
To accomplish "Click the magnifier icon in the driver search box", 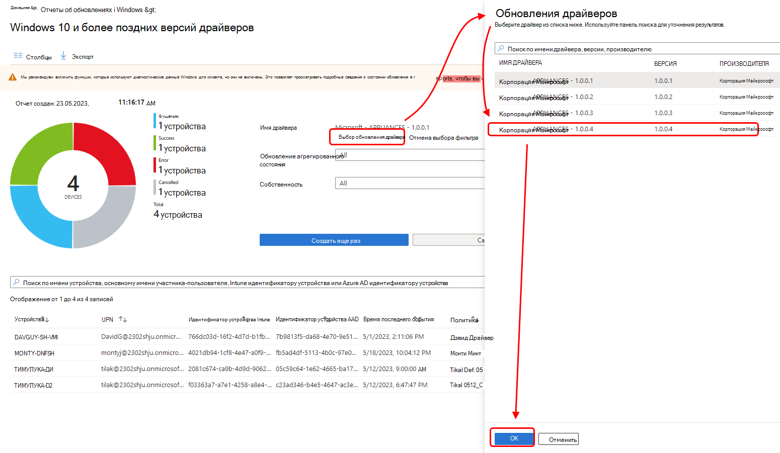I will pyautogui.click(x=501, y=49).
